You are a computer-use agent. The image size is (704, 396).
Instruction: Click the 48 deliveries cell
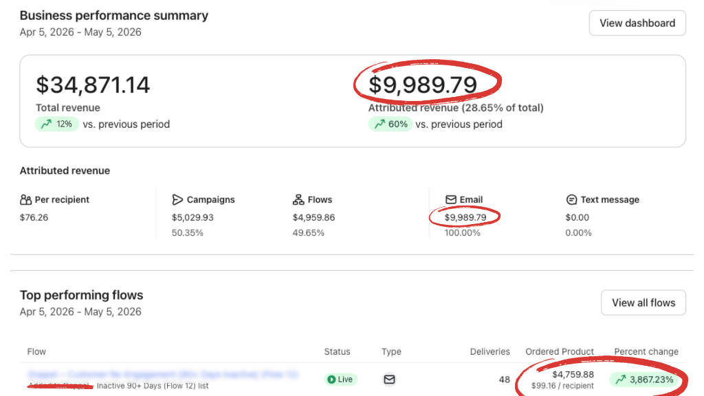[x=504, y=379]
